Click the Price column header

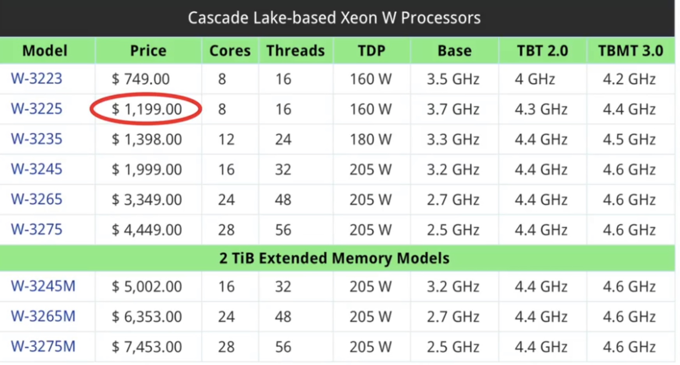point(148,51)
